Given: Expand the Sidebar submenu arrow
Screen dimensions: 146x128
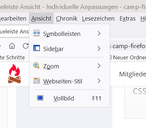Looking at the screenshot, I should 99,48.
